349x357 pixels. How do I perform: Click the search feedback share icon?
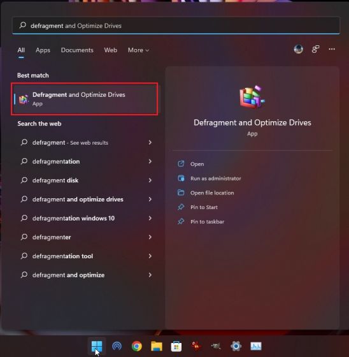[x=315, y=49]
